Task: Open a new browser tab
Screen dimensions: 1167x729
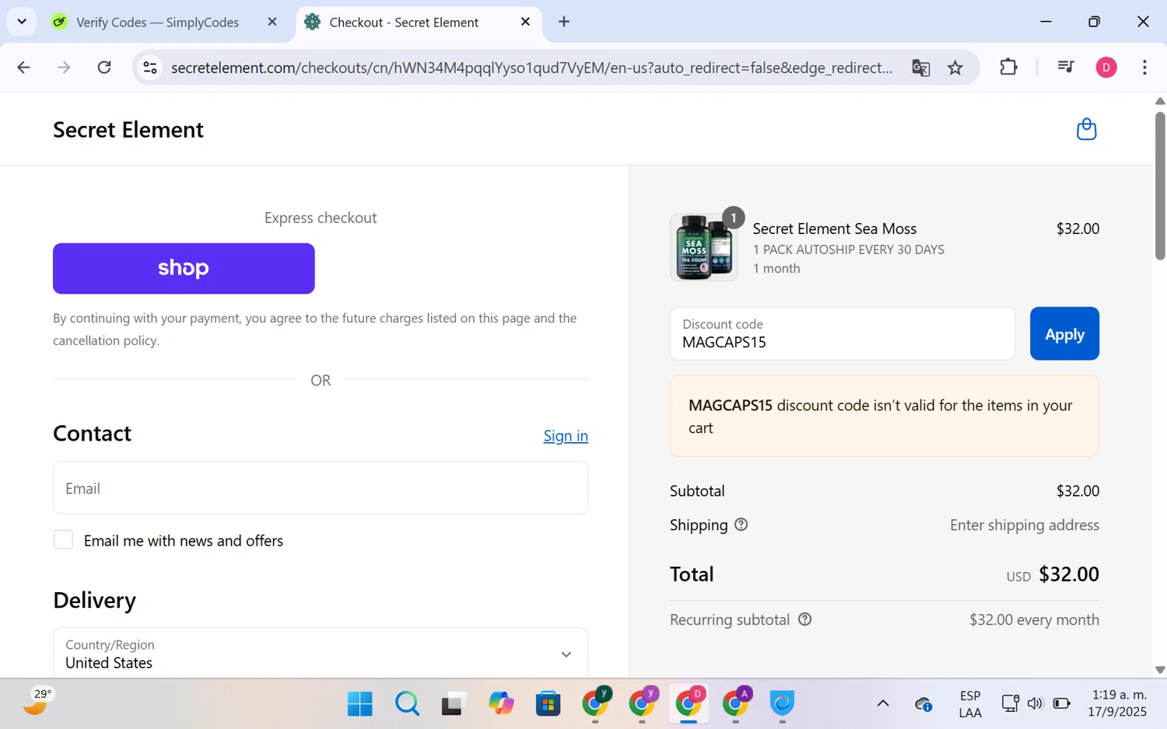Action: 564,22
